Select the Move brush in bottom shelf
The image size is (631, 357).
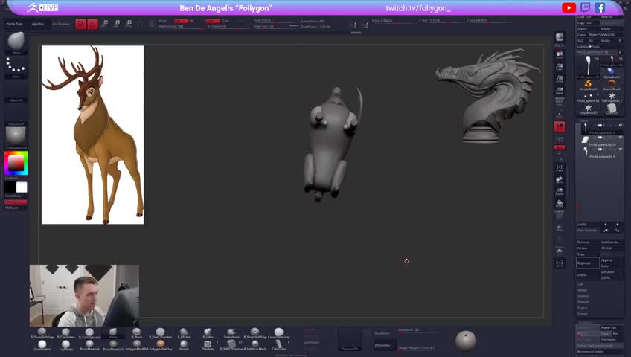[x=113, y=334]
